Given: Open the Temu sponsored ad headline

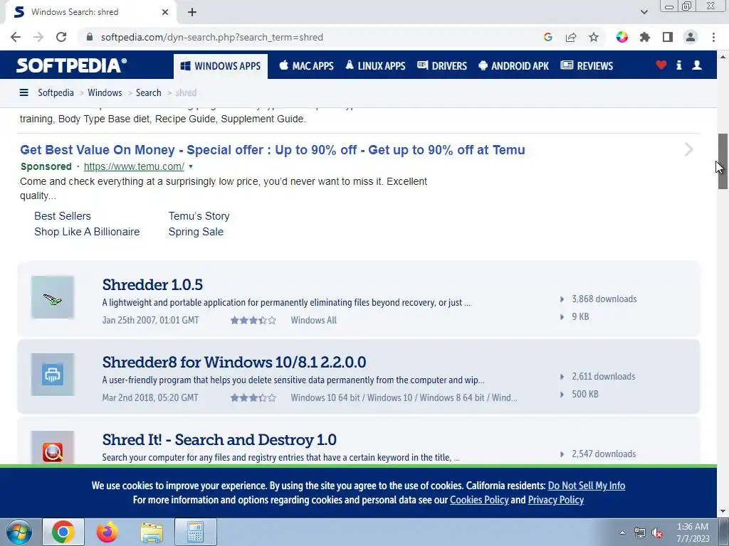Looking at the screenshot, I should coord(273,150).
